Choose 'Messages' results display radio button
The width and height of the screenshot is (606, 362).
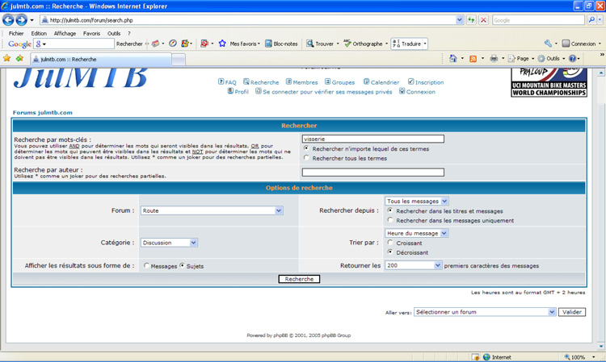click(146, 265)
